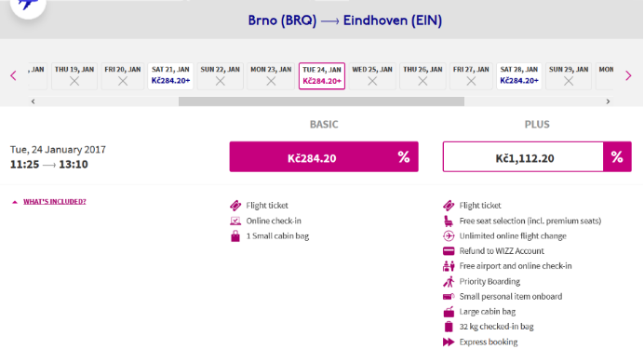
Task: Click 'Large cabin bag' text
Action: (487, 312)
